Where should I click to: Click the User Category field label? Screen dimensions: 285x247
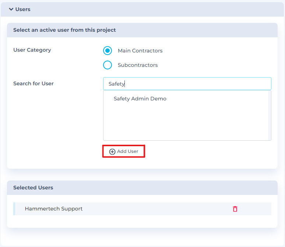32,50
